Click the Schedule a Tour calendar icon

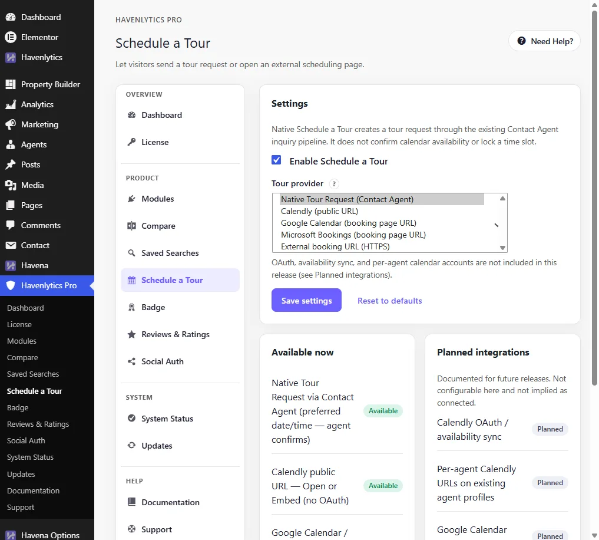(x=131, y=280)
